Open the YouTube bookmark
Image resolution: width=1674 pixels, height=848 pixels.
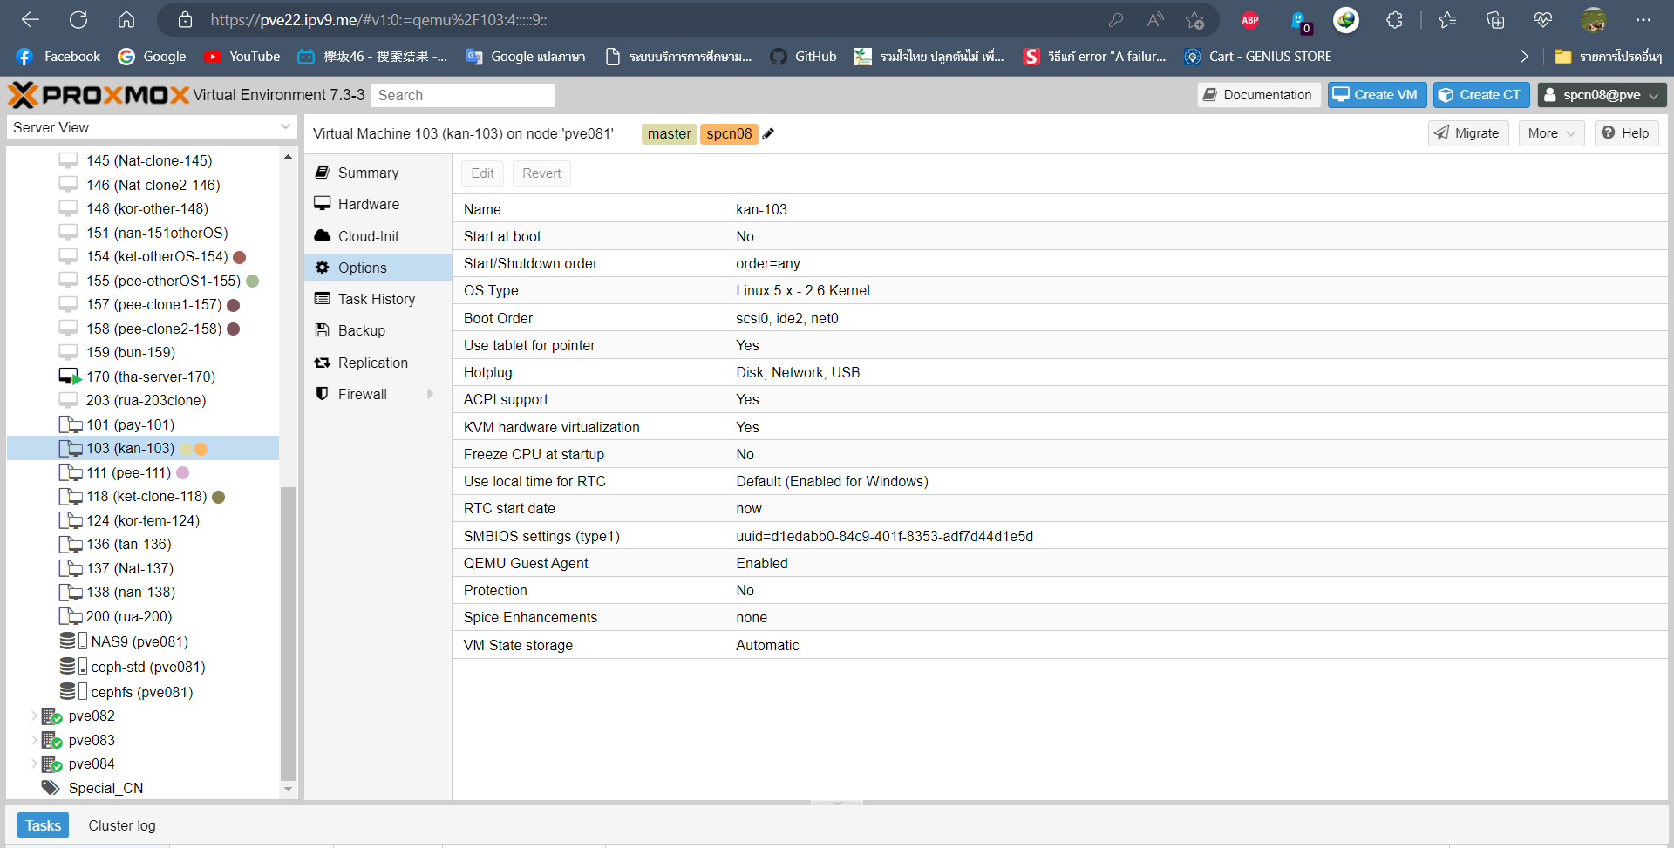242,57
